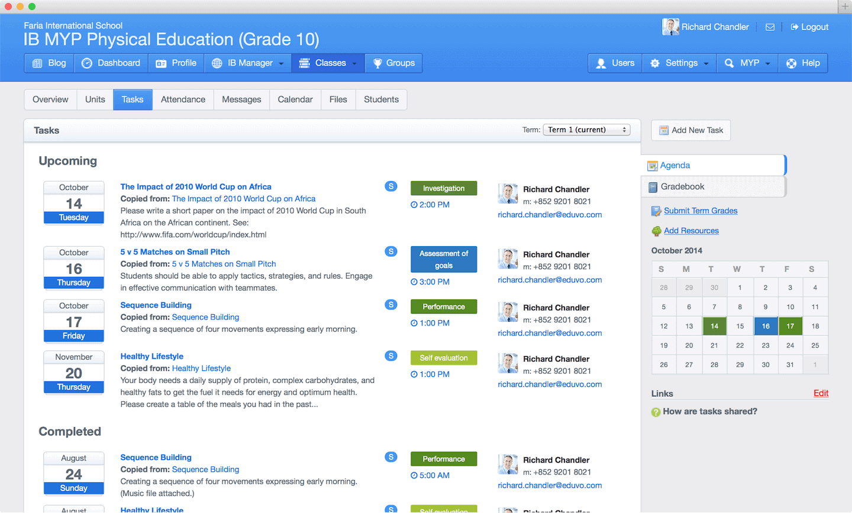The height and width of the screenshot is (513, 852).
Task: Switch to the Overview tab
Action: 50,99
